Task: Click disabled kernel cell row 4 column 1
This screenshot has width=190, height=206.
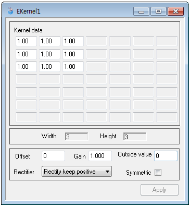Action: [26, 79]
